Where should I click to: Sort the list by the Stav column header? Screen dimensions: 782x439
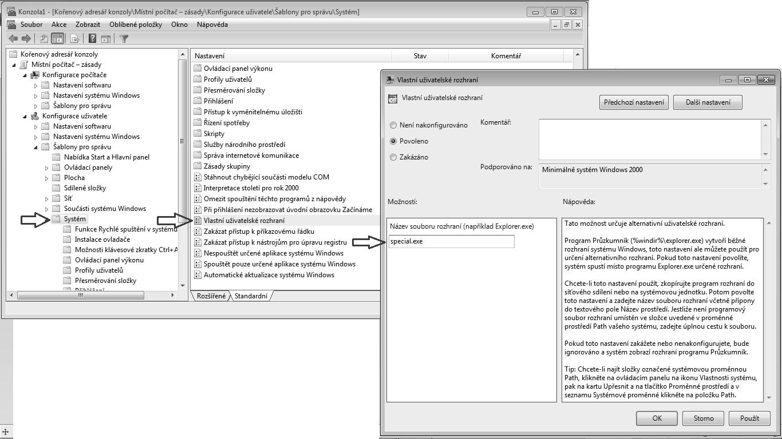pos(420,56)
